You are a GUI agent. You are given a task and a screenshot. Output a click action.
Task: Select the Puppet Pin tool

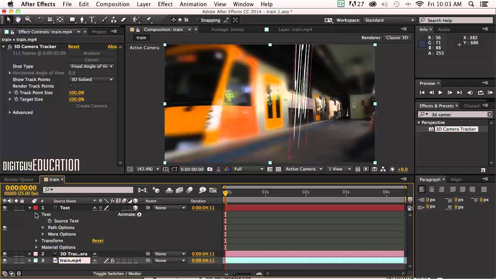click(x=149, y=20)
